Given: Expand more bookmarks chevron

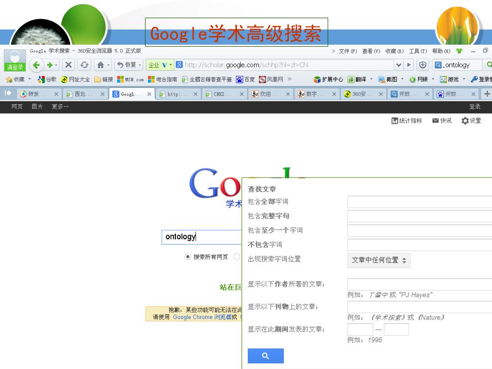Looking at the screenshot, I should pyautogui.click(x=289, y=79).
